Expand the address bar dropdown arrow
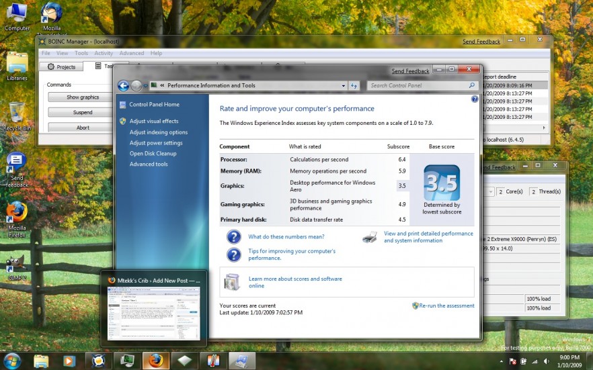 pos(343,86)
